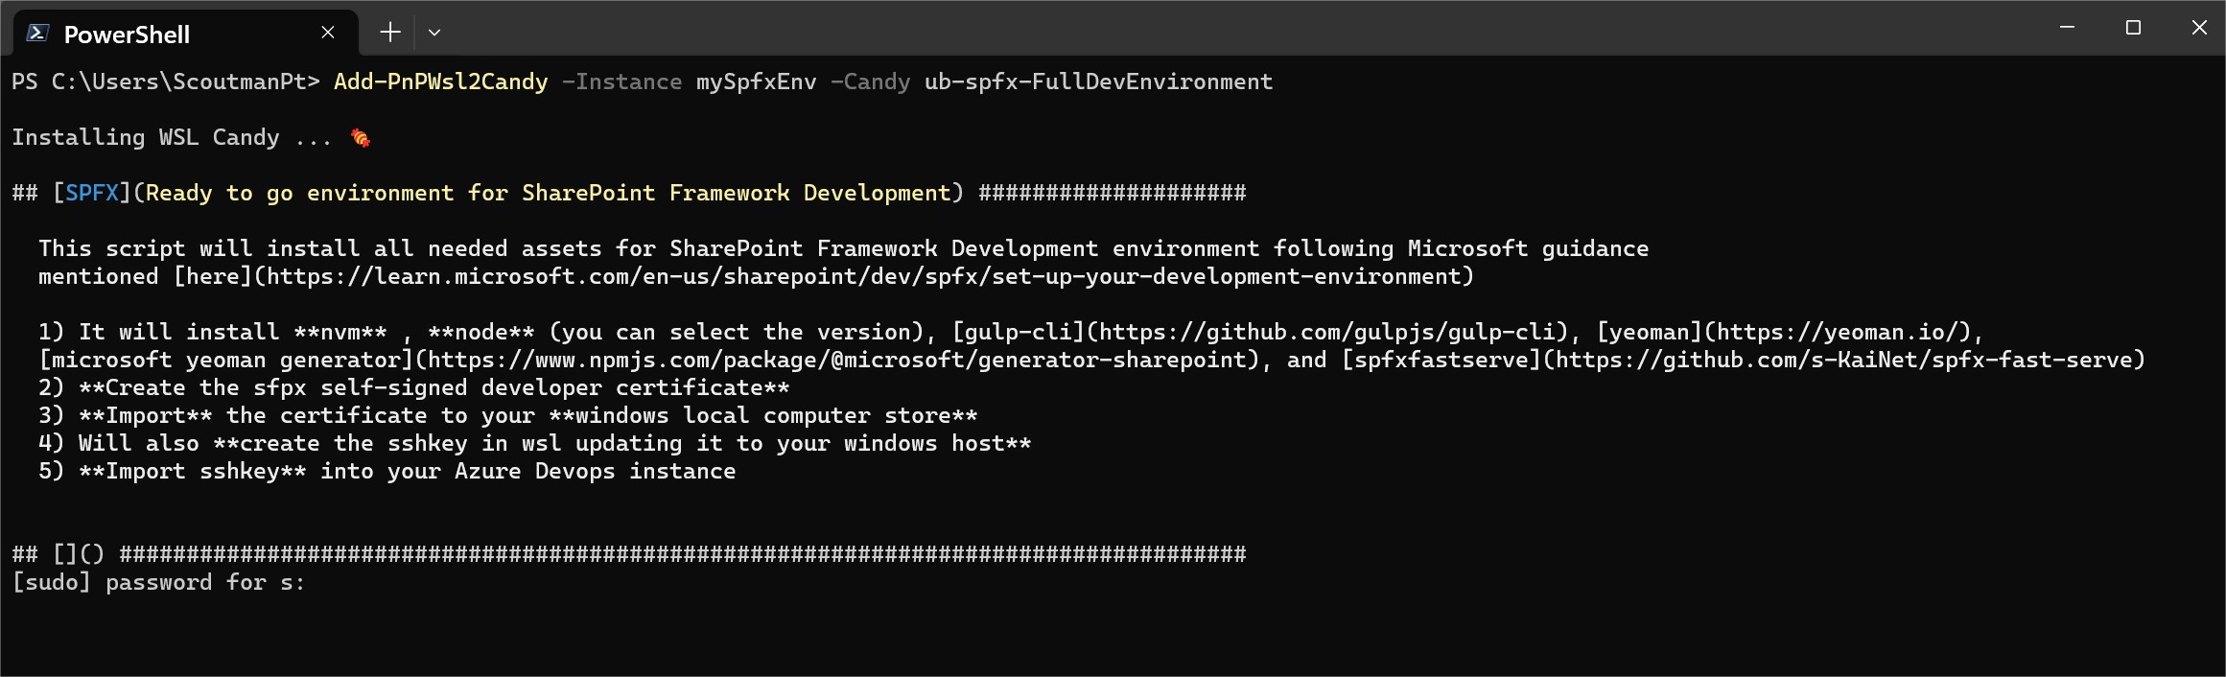Minimize the terminal window

(x=2067, y=28)
